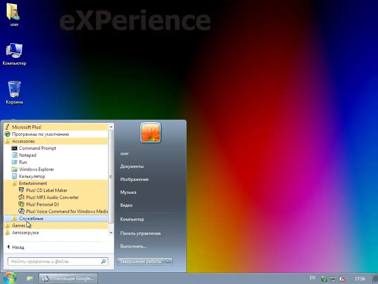The height and width of the screenshot is (284, 378).
Task: Launch Plus! Voice Command for Windows Media
Action: [56, 211]
